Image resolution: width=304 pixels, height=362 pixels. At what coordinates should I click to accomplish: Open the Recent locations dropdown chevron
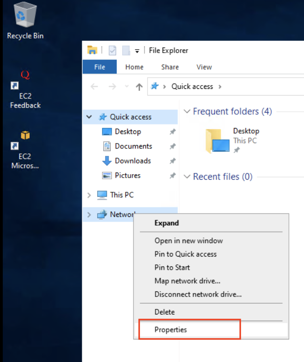pyautogui.click(x=127, y=86)
